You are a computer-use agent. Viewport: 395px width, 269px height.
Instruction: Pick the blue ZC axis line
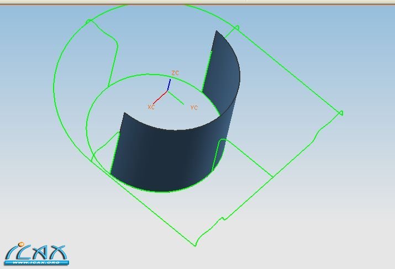(169, 85)
